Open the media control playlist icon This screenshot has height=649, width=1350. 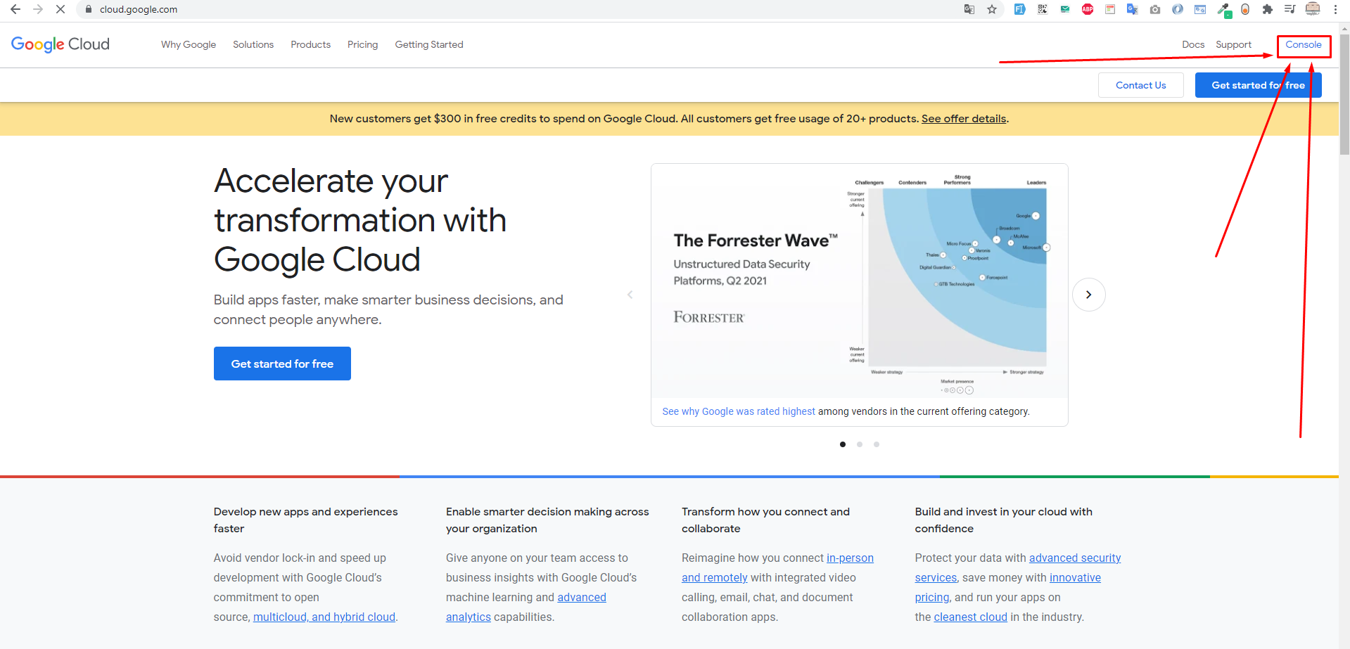pos(1290,9)
